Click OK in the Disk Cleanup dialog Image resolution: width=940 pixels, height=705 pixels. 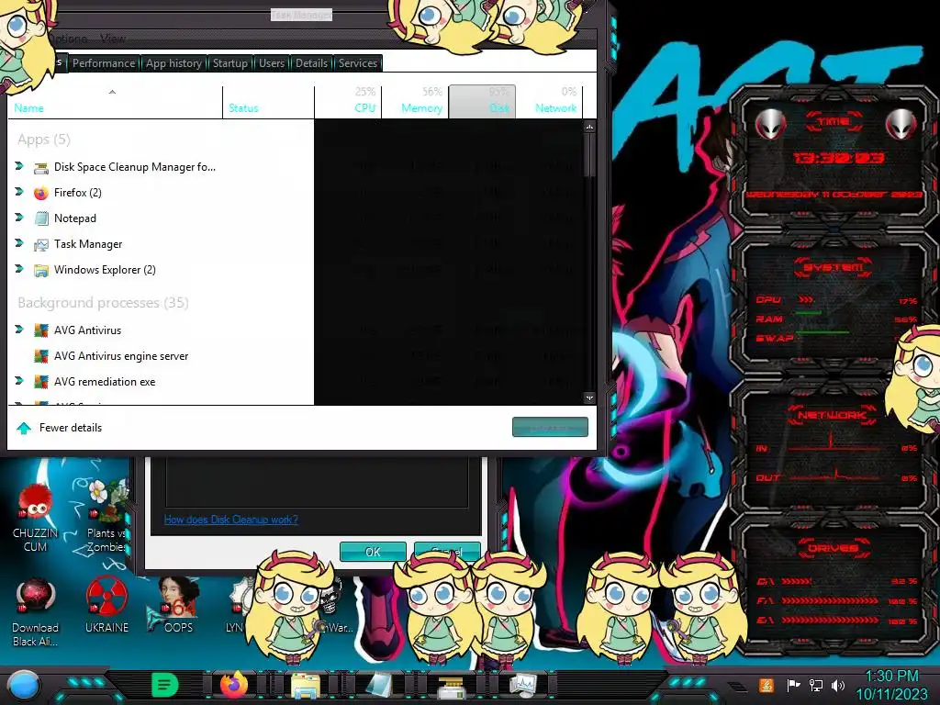pos(373,552)
